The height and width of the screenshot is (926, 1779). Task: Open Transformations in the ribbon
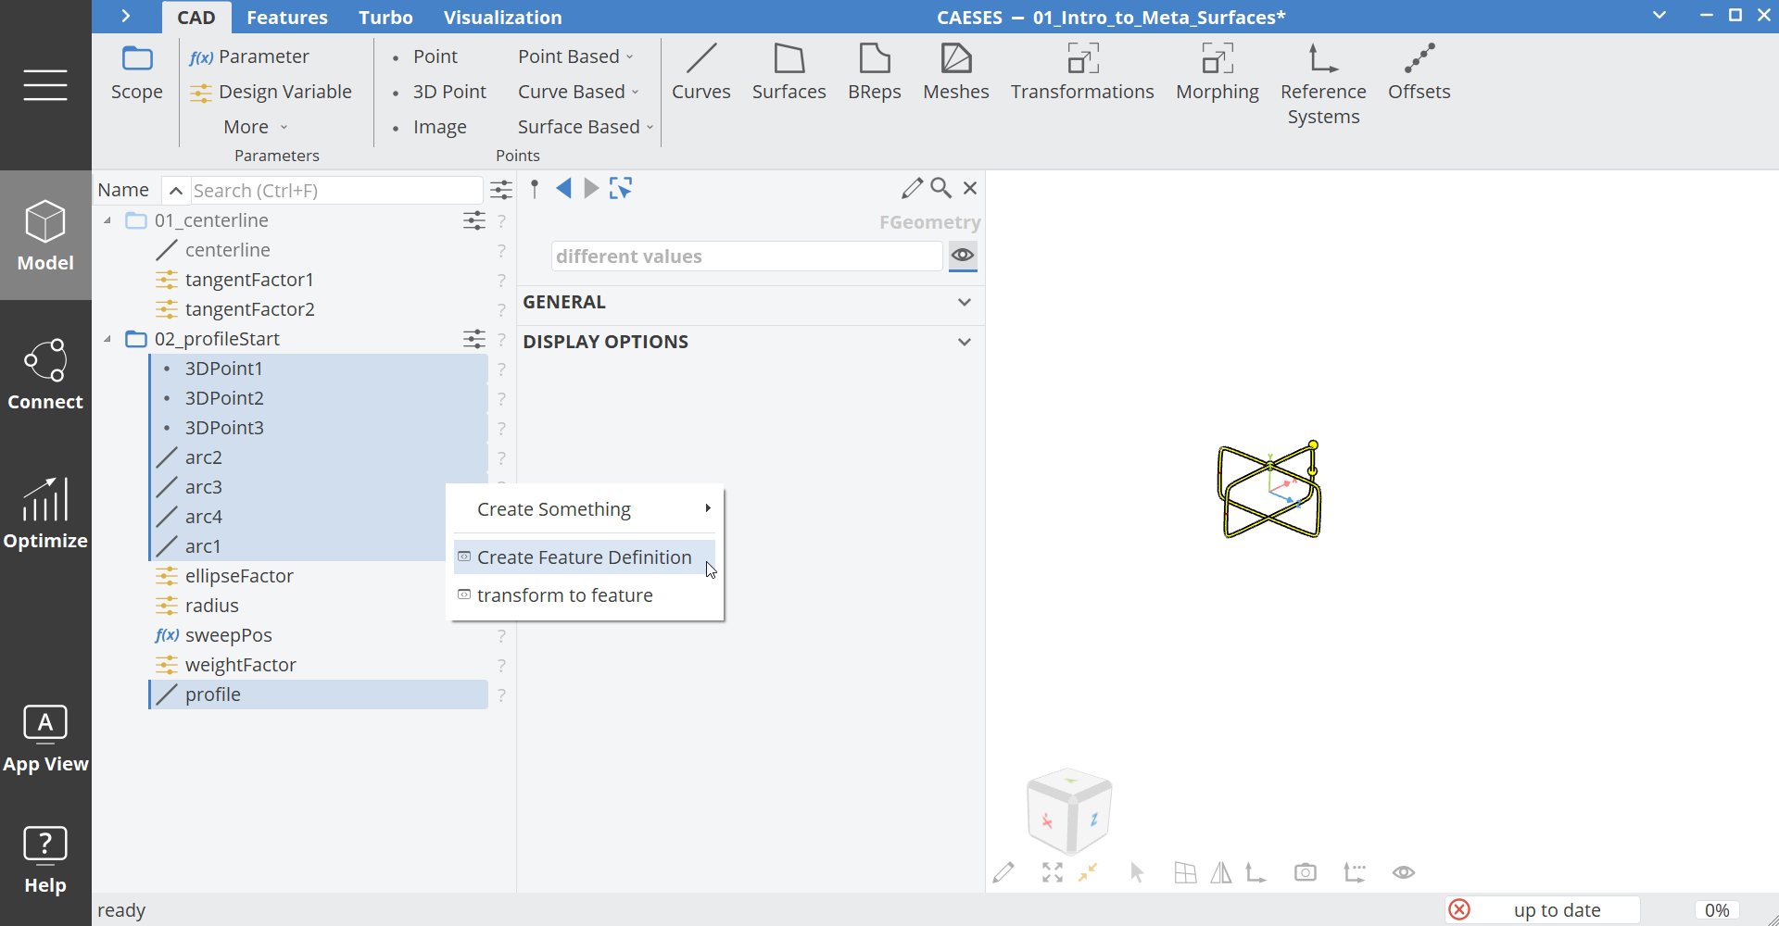(1081, 71)
